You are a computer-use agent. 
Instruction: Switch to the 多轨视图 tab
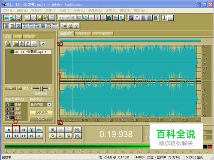(83, 34)
